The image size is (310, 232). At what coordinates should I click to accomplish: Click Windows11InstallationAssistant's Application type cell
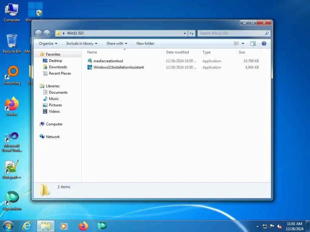click(212, 67)
